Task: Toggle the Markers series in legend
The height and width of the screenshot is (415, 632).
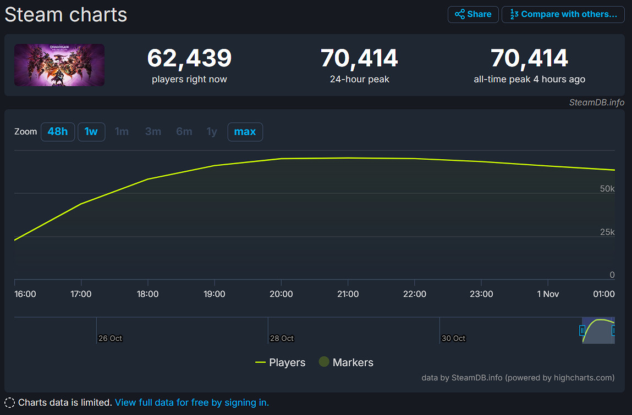Action: point(346,362)
